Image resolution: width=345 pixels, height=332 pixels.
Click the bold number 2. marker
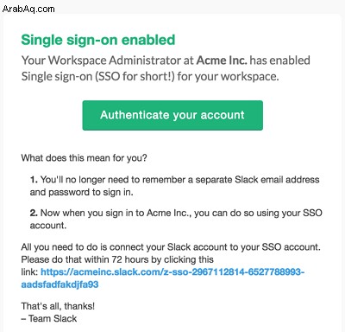pos(34,213)
